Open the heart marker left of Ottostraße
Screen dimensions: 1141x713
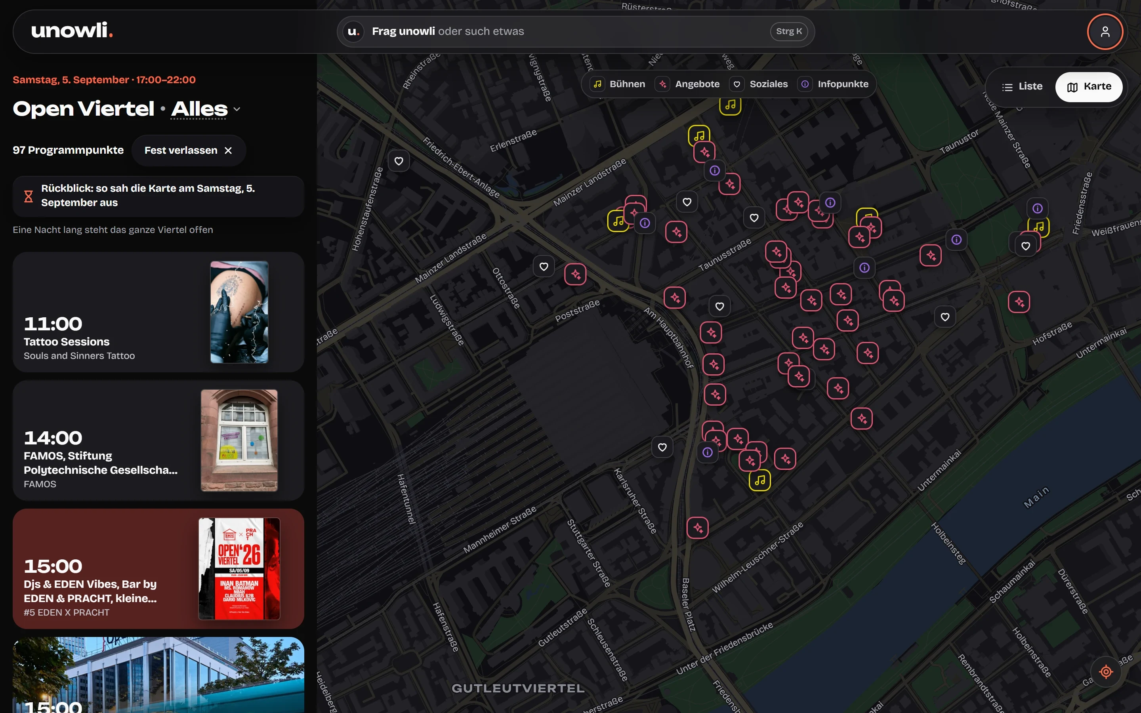(x=544, y=267)
